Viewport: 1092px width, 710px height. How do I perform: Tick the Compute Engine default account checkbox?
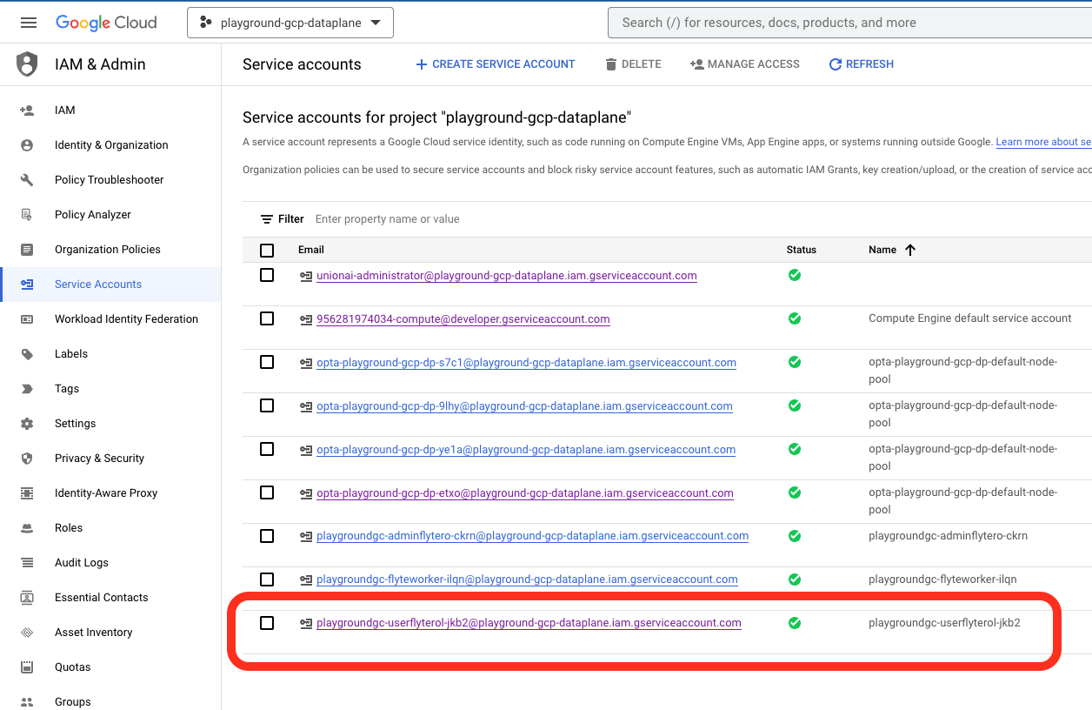pos(267,318)
